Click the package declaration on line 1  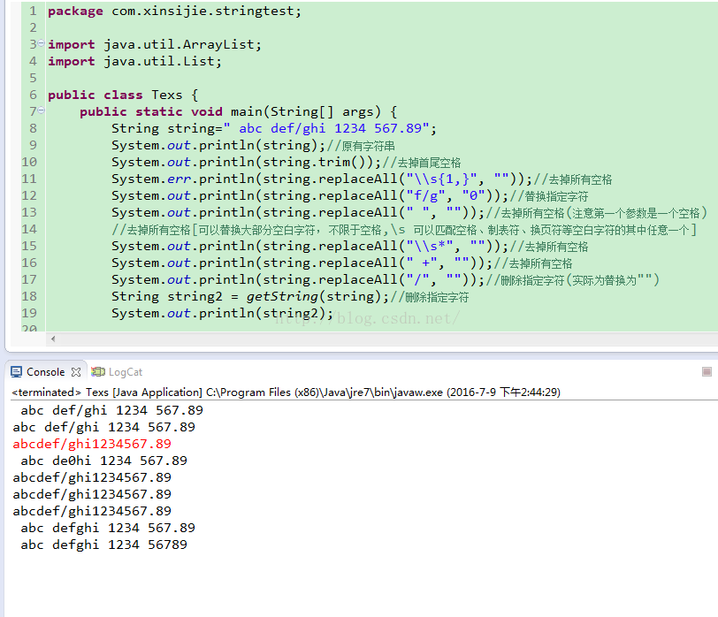[174, 11]
